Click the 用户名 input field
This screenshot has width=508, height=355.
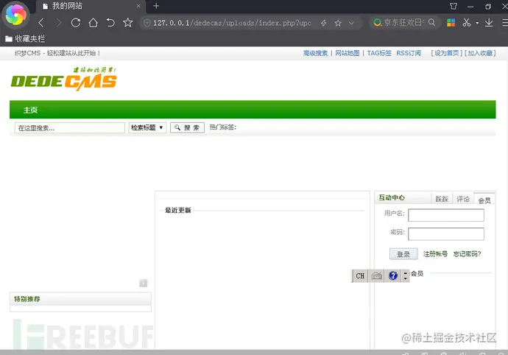446,215
